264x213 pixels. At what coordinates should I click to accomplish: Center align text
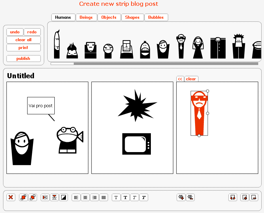pyautogui.click(x=85, y=197)
